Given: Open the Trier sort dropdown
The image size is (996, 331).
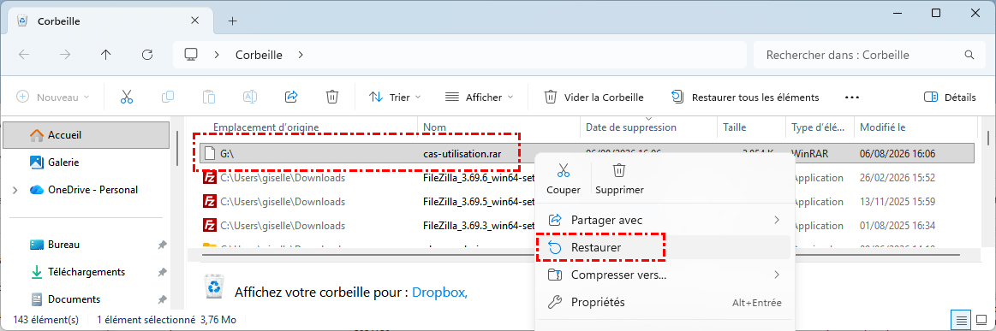Looking at the screenshot, I should tap(395, 97).
